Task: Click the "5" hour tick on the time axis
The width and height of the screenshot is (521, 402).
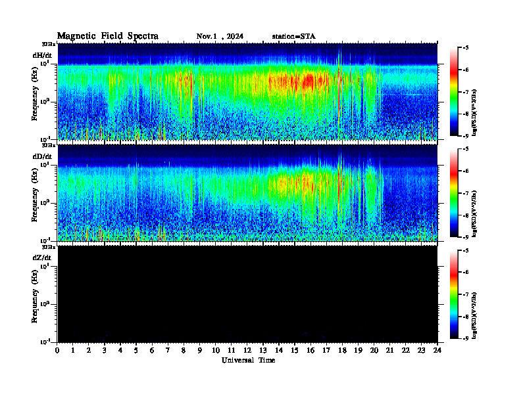Action: coord(136,350)
